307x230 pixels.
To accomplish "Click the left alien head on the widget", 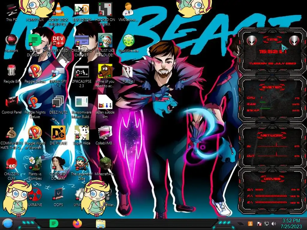I will 252,41.
